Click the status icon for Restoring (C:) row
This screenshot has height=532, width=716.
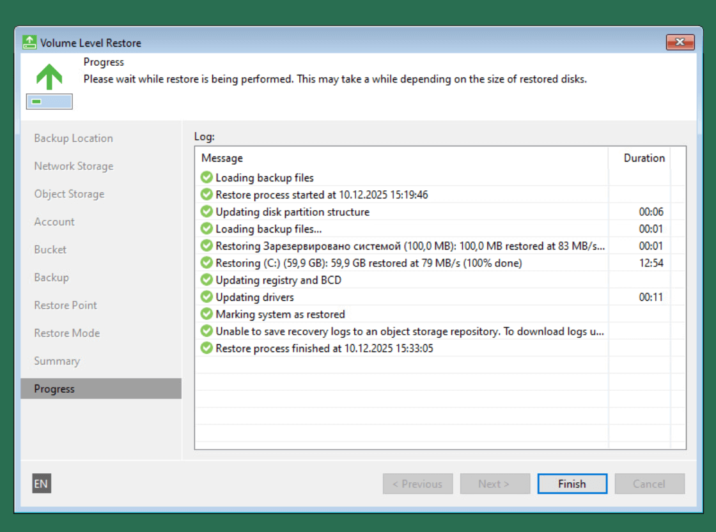[x=206, y=262]
